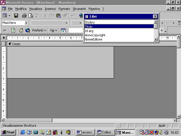The image size is (181, 136).
Task: Open the File menu
Action: [10, 9]
